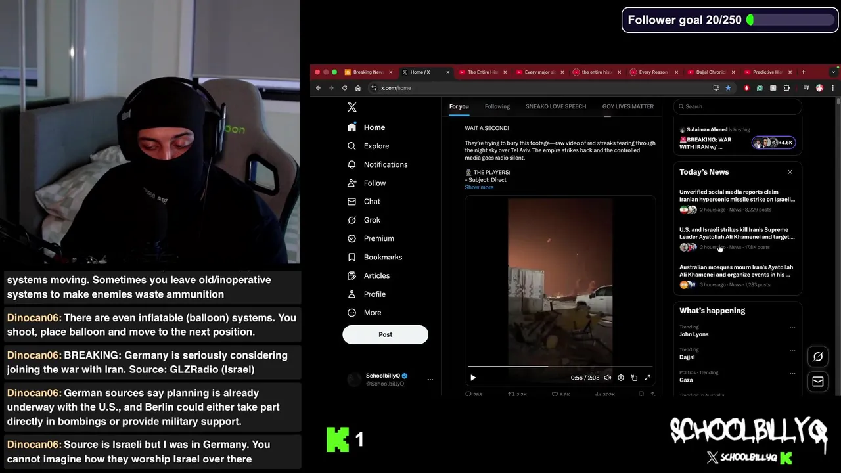Mute the video volume icon
The height and width of the screenshot is (473, 841).
coord(608,378)
